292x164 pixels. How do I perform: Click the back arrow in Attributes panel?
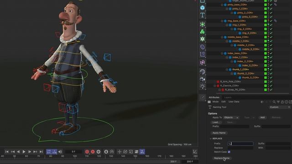262,102
